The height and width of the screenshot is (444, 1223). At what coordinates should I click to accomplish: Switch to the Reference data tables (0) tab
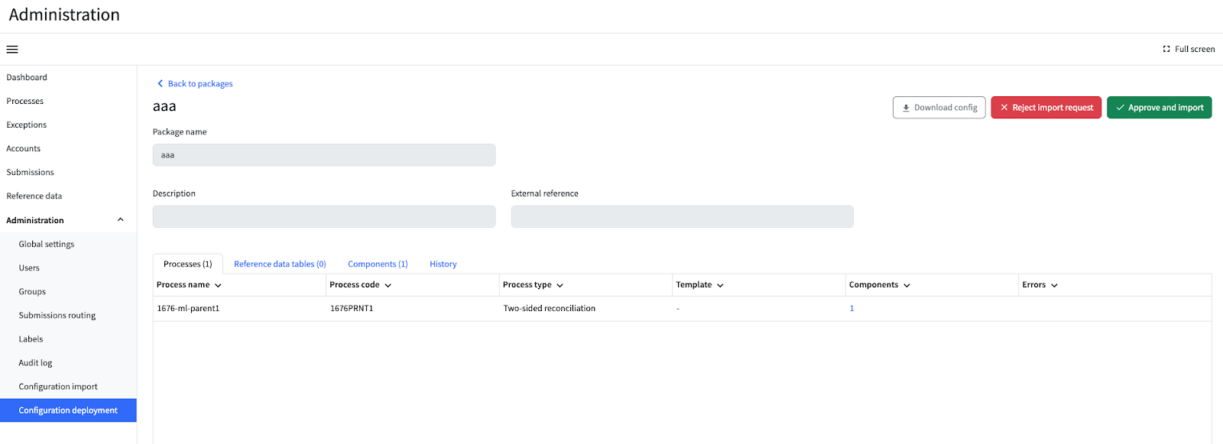click(280, 264)
